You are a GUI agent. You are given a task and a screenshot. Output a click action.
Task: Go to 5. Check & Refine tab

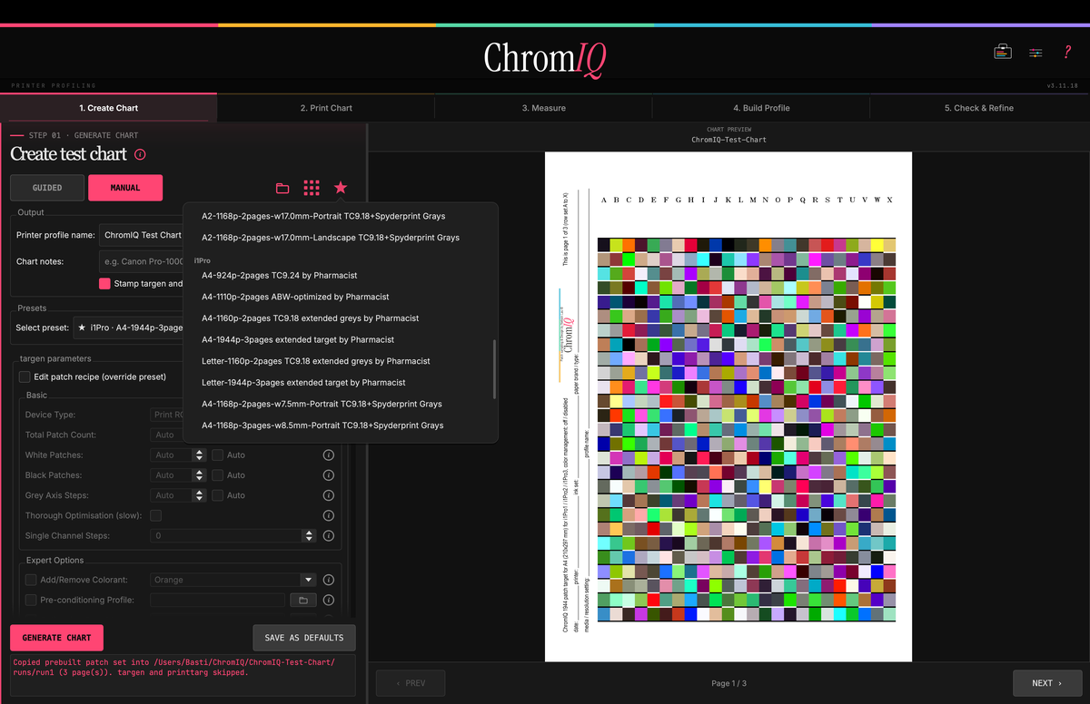pos(979,108)
